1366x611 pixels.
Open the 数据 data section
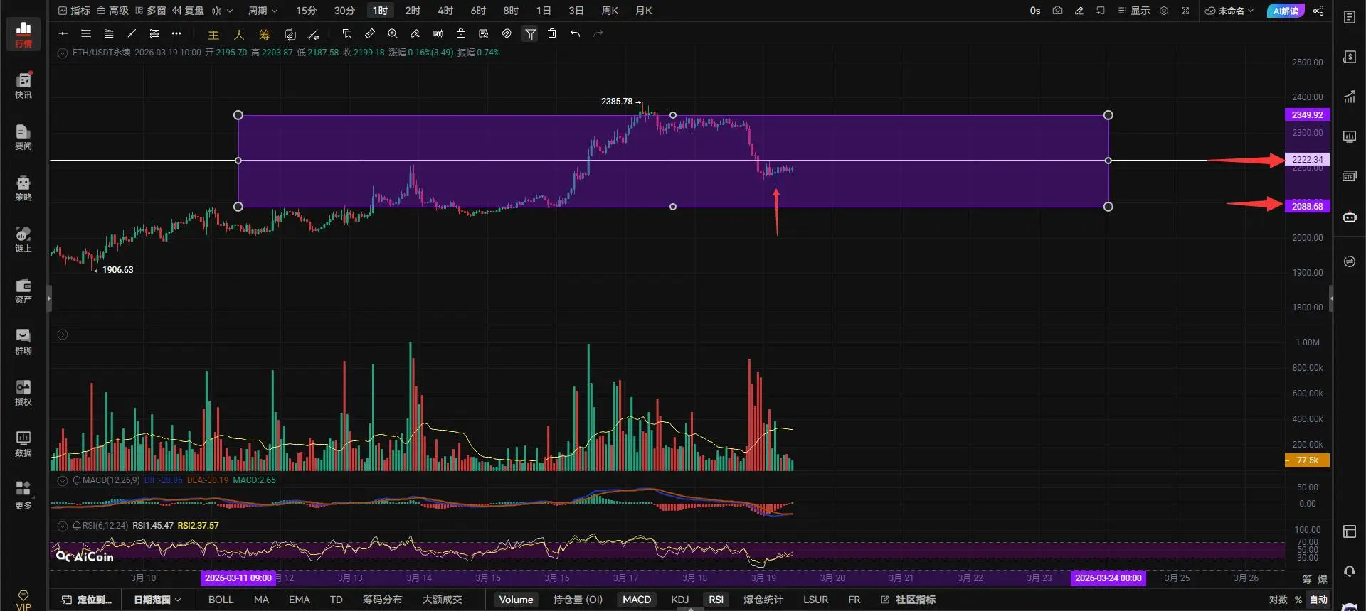23,444
